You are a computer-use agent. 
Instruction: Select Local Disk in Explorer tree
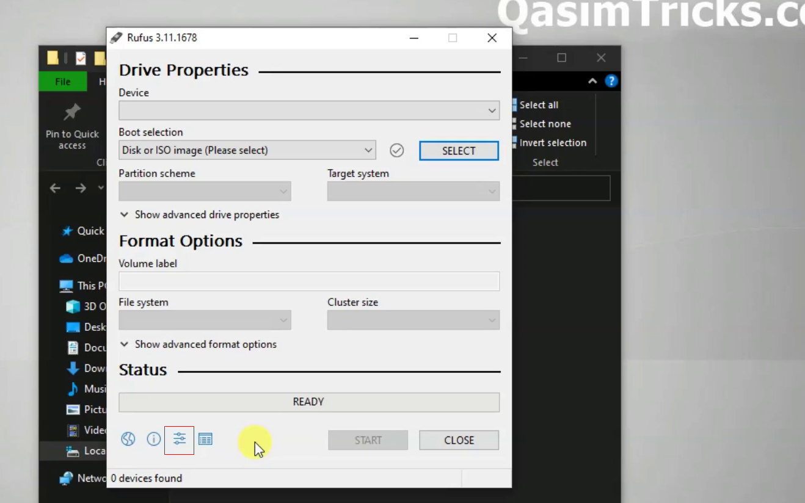pyautogui.click(x=86, y=451)
